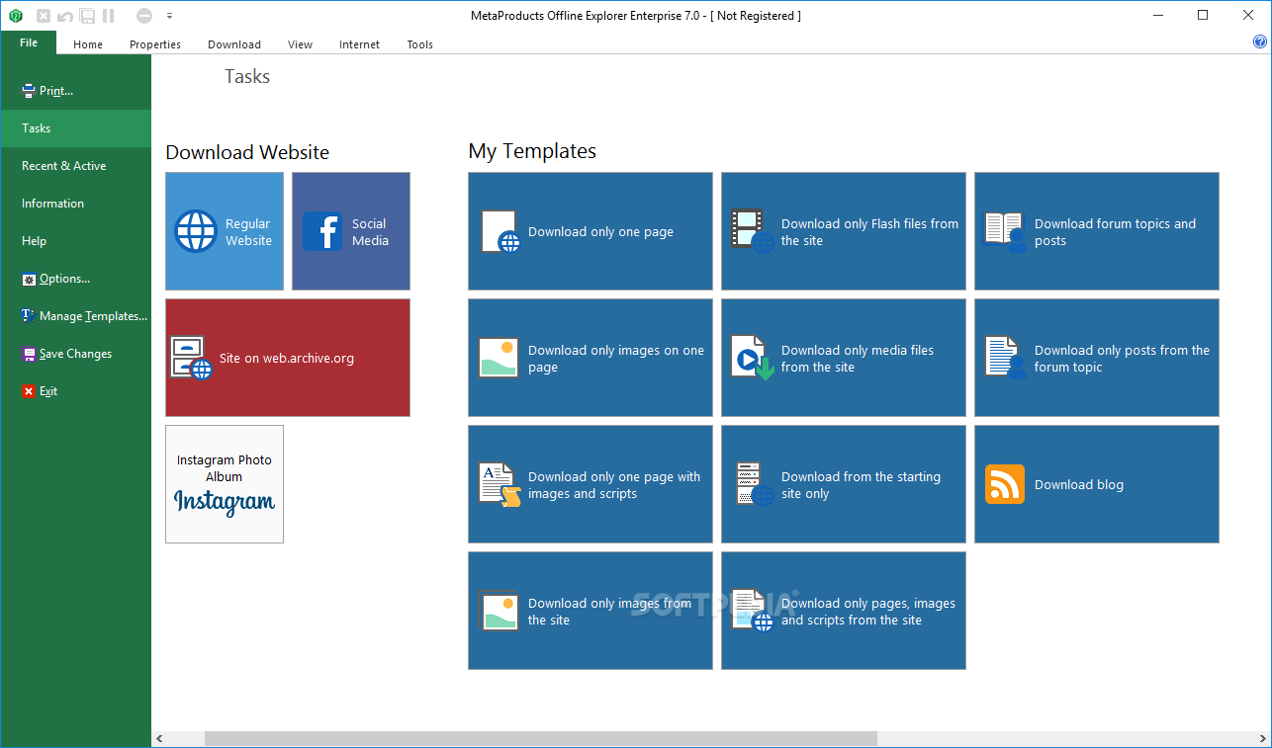The width and height of the screenshot is (1272, 748).
Task: Choose Print... in the File sidebar
Action: (76, 91)
